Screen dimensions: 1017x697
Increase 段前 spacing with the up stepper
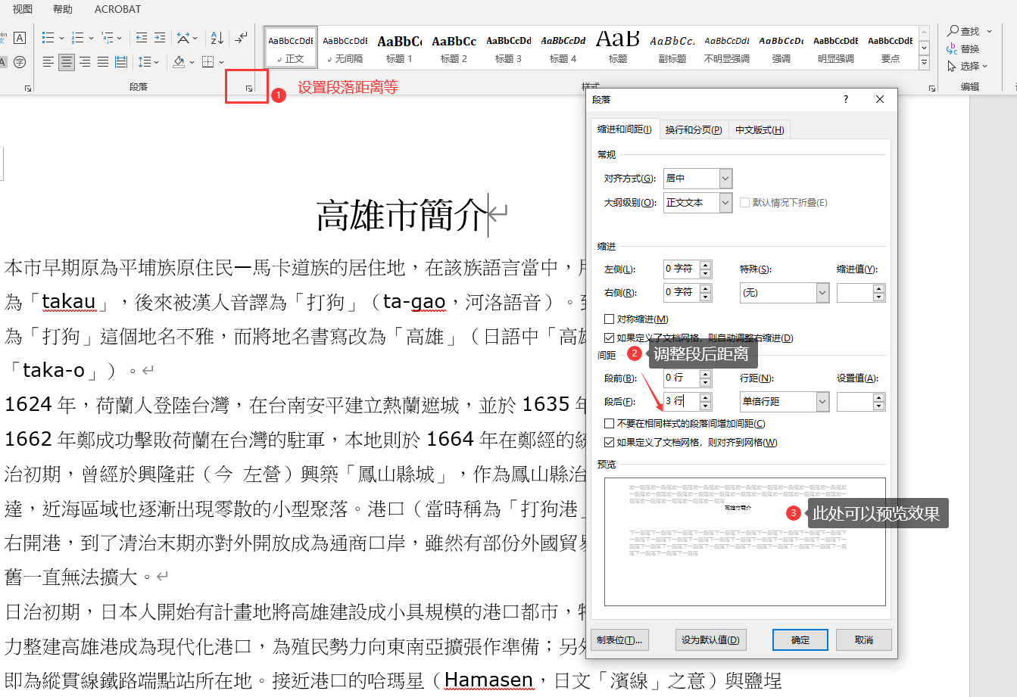pos(706,373)
